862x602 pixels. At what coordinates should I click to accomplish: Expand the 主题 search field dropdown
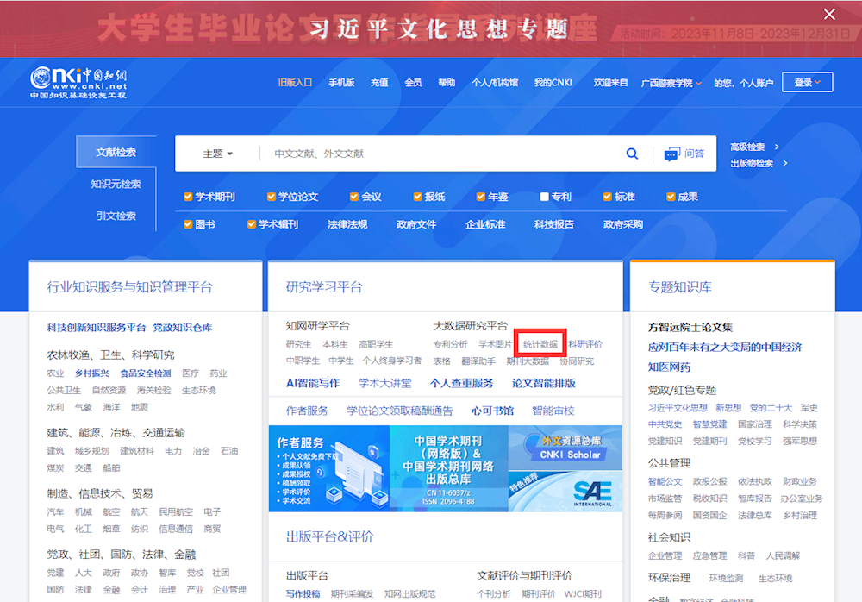pos(217,154)
